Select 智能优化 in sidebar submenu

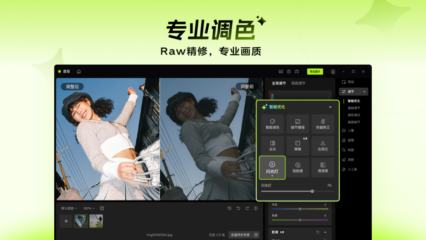tap(354, 101)
